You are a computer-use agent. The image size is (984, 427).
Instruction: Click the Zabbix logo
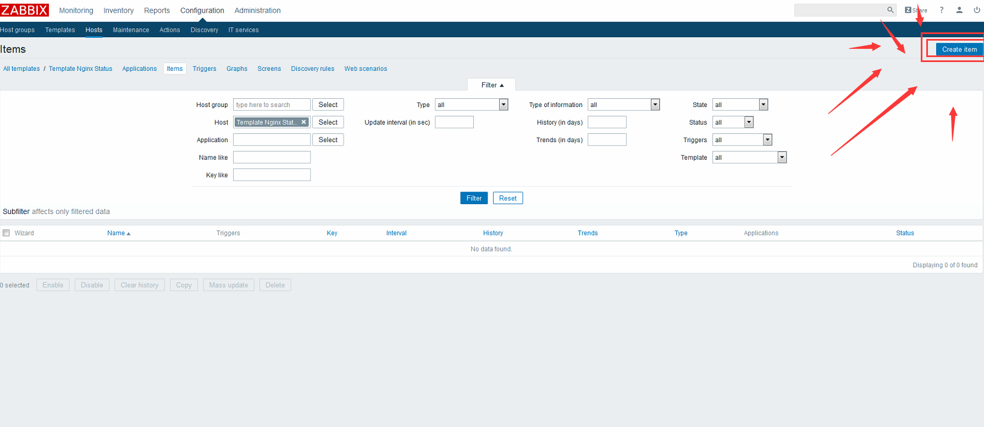point(24,10)
